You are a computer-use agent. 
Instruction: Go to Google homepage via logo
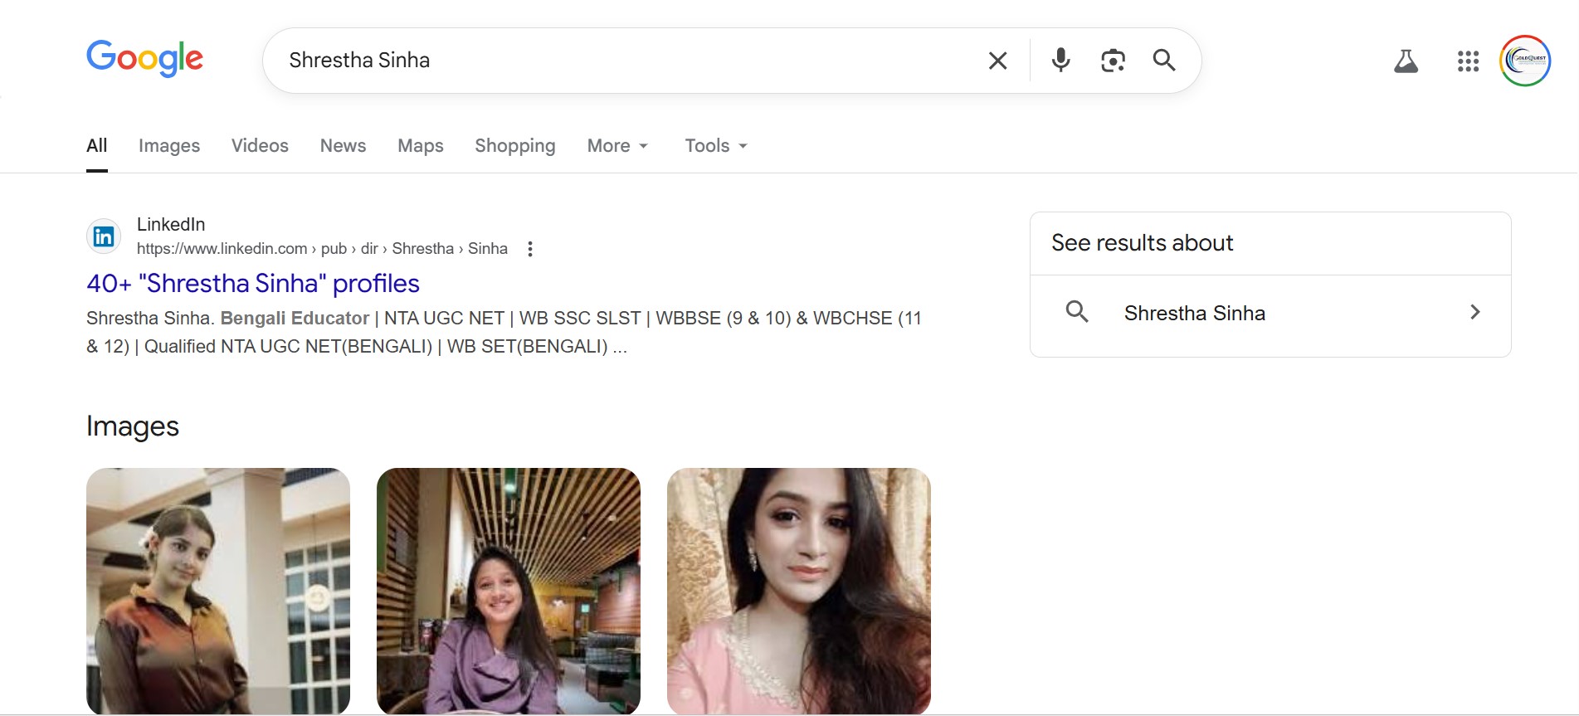click(145, 59)
